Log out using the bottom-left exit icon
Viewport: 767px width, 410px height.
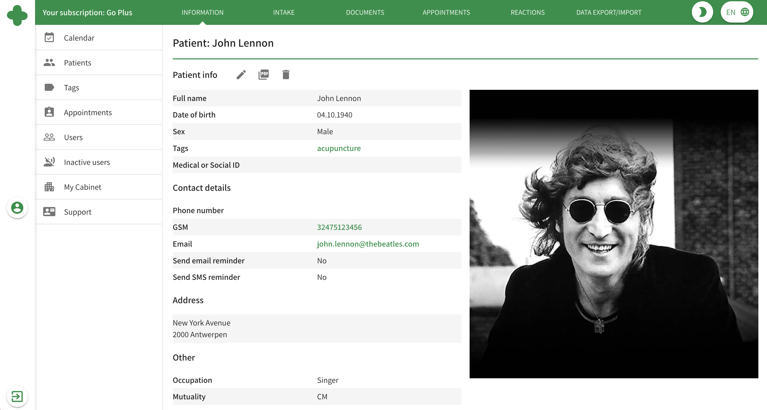[17, 396]
